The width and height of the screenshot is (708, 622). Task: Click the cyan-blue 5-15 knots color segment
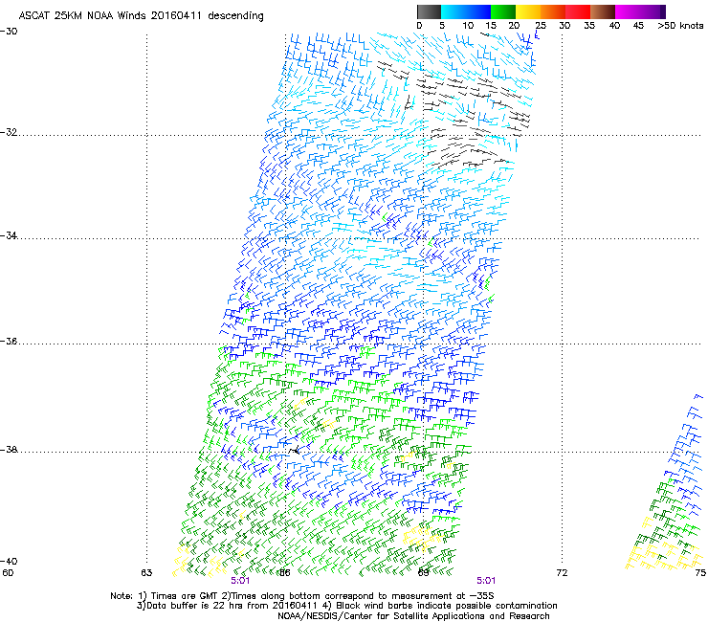coord(466,11)
